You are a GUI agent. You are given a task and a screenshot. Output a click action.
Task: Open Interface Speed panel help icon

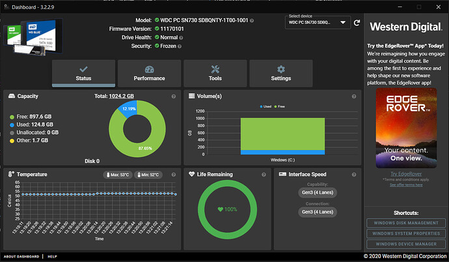[354, 175]
